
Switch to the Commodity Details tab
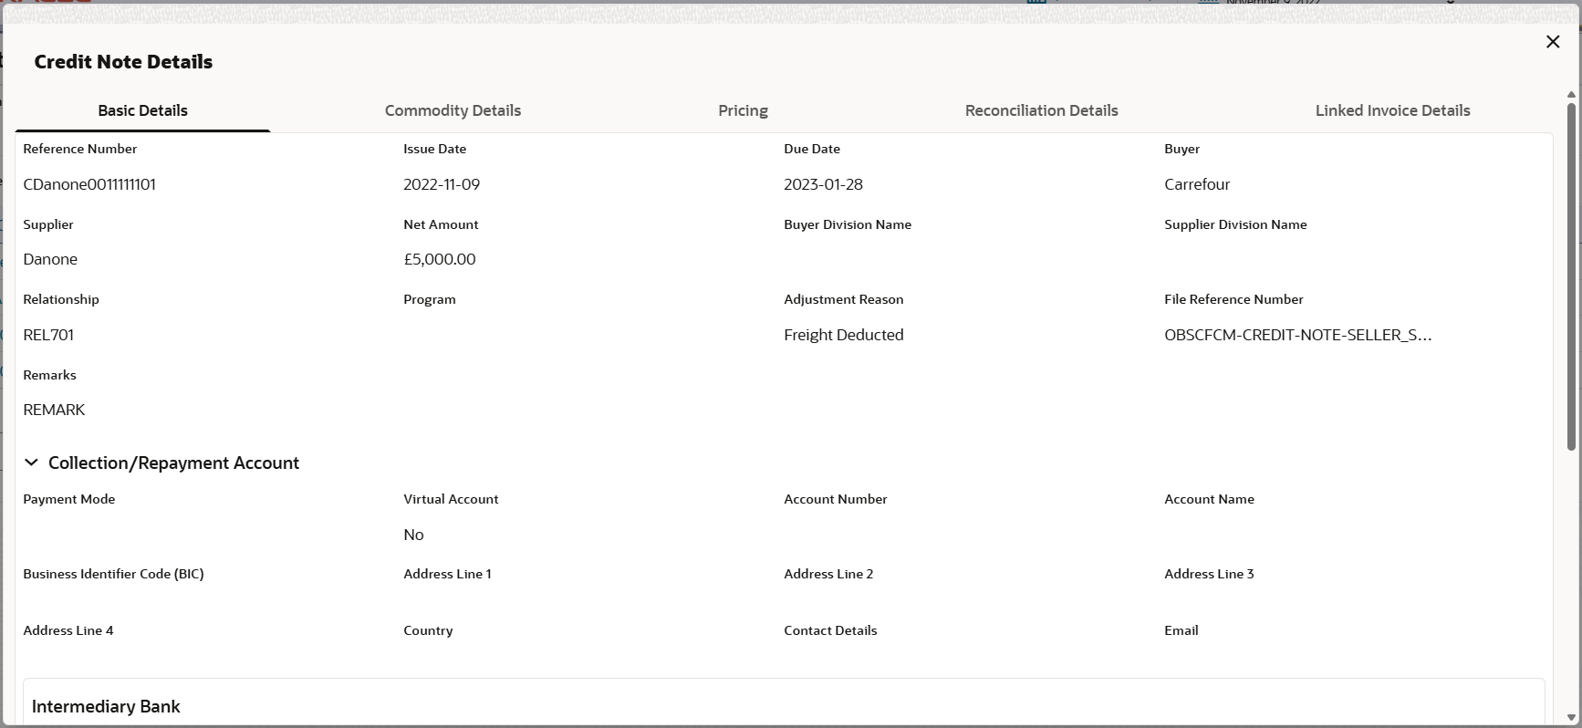[453, 110]
